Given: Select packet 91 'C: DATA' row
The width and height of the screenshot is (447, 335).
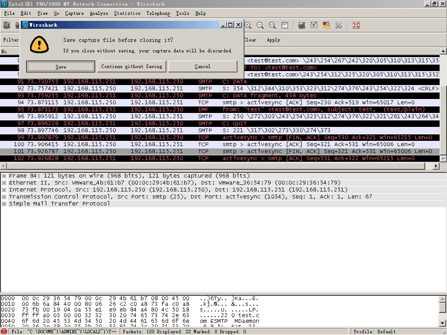Looking at the screenshot, I should coord(220,82).
